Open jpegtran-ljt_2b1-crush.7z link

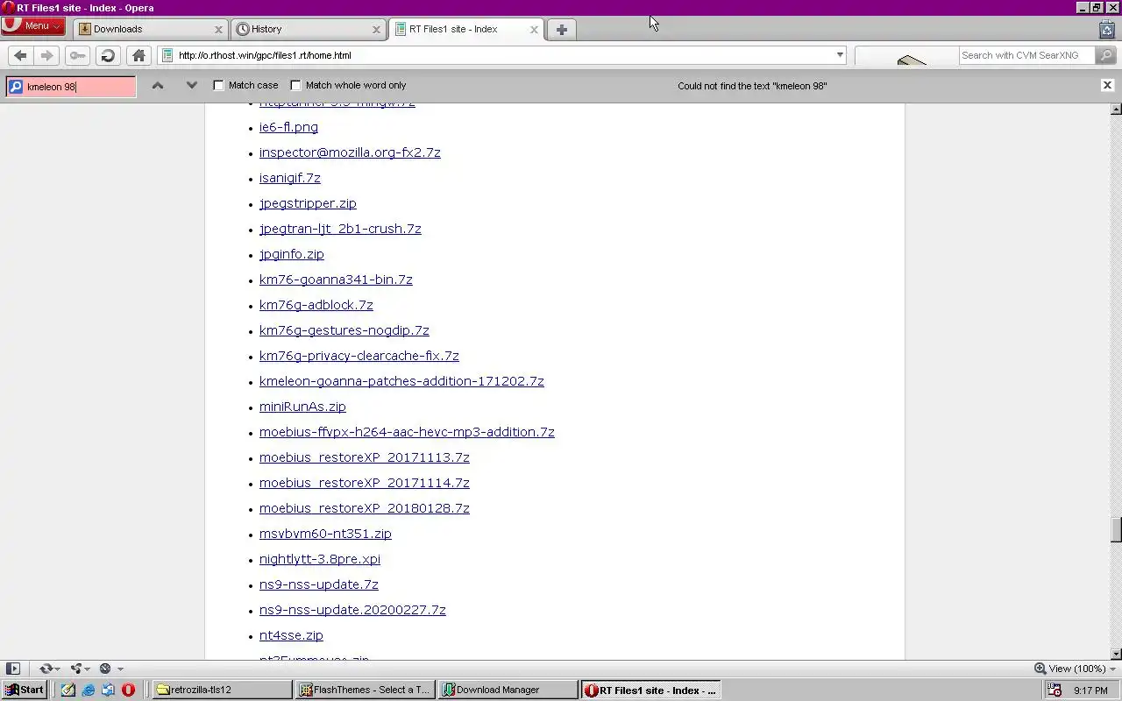tap(340, 229)
